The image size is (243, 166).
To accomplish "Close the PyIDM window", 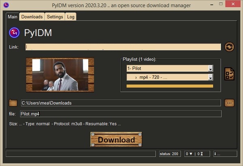I will coord(233,4).
